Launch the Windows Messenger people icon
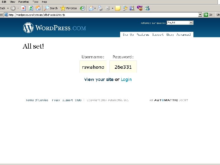This screenshot has height=165, width=220. [147, 8]
